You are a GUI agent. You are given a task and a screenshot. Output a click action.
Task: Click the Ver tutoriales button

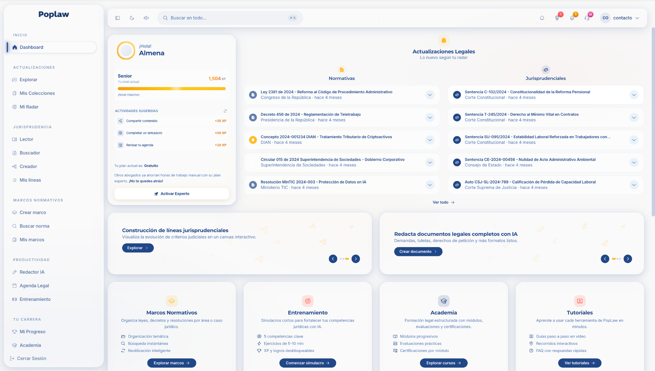[x=580, y=363]
